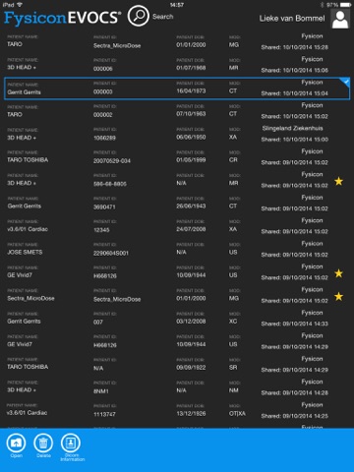
Task: Delete selected study with trash icon
Action: point(43,442)
